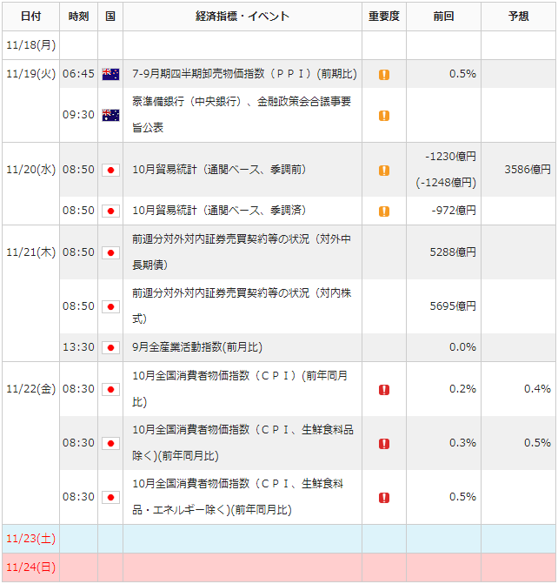Image resolution: width=558 pixels, height=584 pixels.
Task: Click forecast value 0.5% for CPI 生鮮食料品除く
Action: point(537,443)
